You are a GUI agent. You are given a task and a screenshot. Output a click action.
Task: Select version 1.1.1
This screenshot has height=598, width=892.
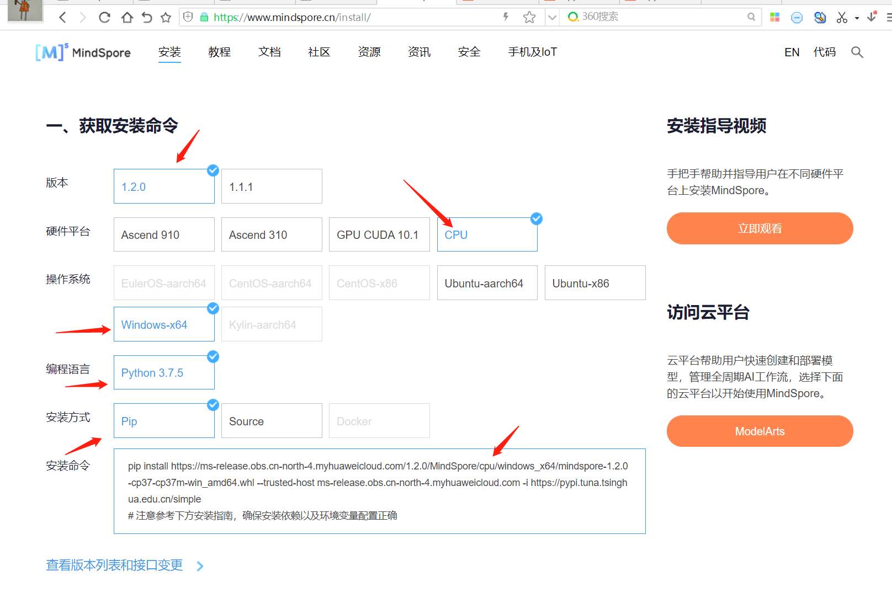(x=272, y=186)
